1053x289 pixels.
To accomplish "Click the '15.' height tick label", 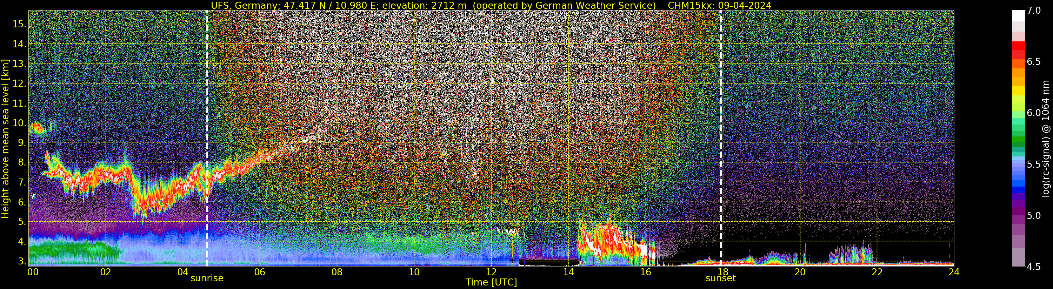I will coord(19,24).
